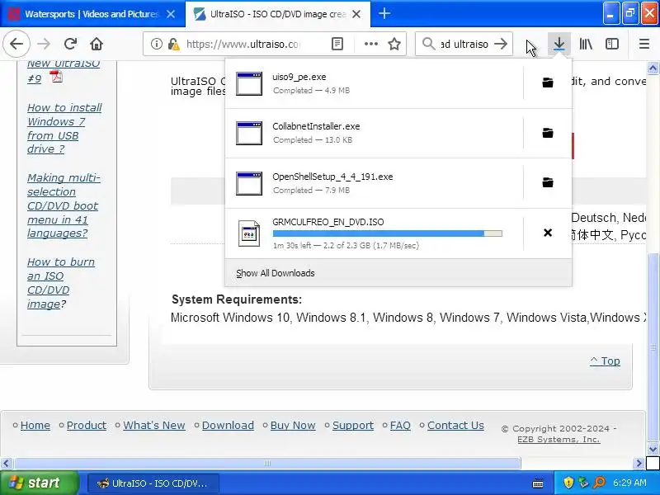Screen dimensions: 660x495
Task: Open page actions three-dot menu
Action: coord(370,44)
